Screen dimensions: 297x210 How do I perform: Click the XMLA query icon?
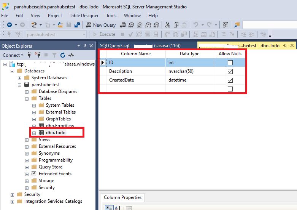[148, 25]
